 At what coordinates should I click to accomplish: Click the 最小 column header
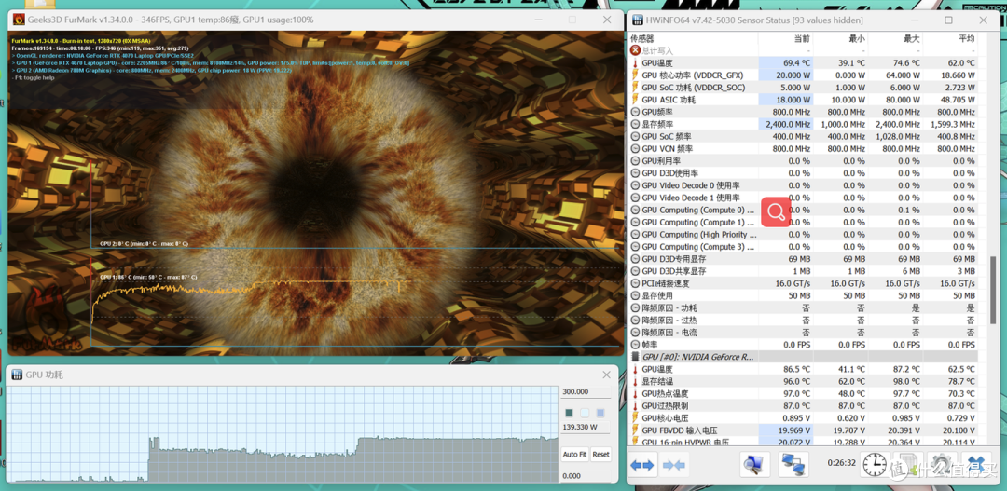point(856,38)
